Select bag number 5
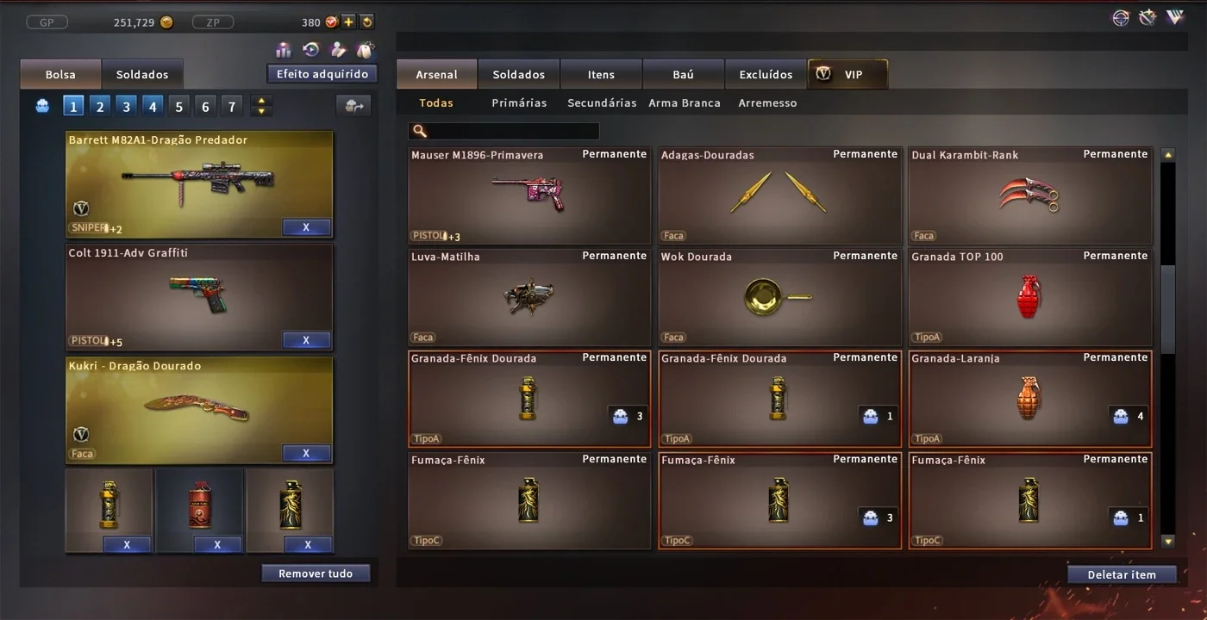 click(x=178, y=106)
